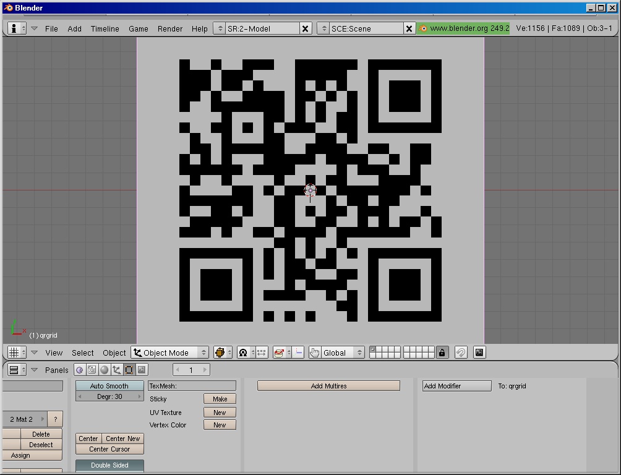Activate the first scene layer button
This screenshot has width=621, height=475.
click(x=374, y=349)
